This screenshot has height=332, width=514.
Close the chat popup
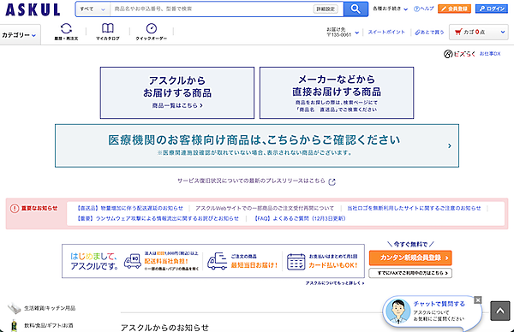[478, 300]
